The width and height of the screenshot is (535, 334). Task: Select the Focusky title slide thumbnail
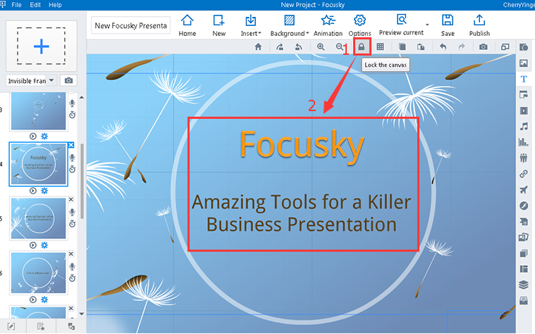(x=38, y=164)
